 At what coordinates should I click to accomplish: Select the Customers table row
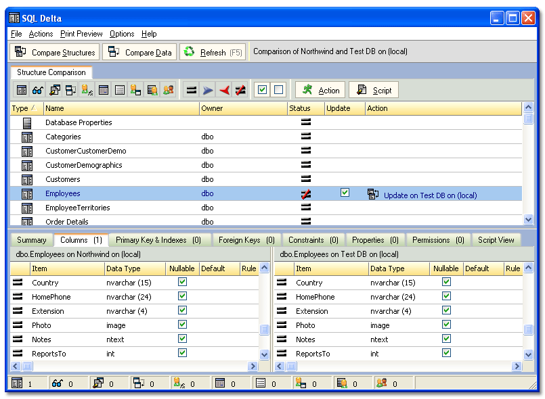(266, 179)
